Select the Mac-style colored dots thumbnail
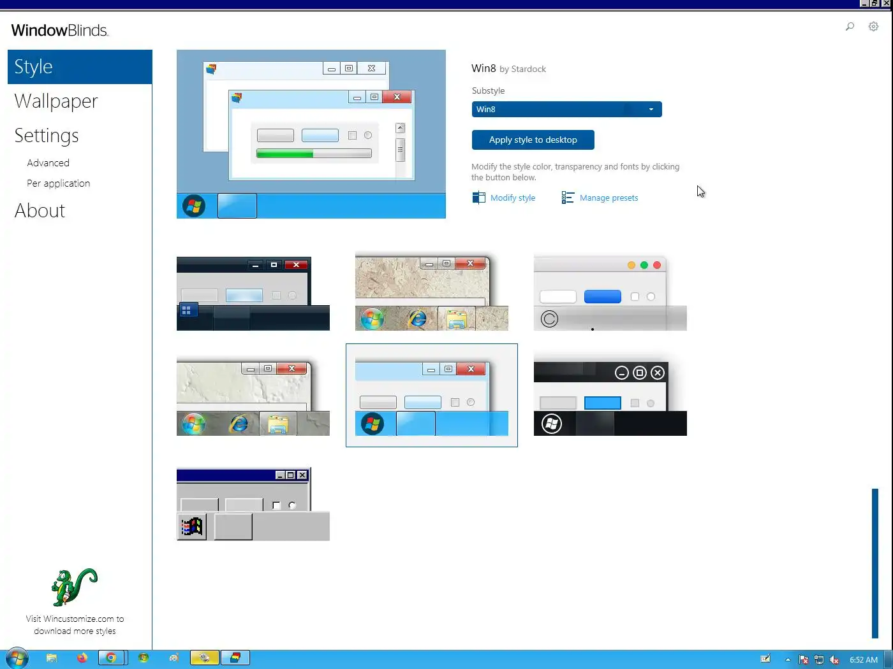 tap(610, 293)
